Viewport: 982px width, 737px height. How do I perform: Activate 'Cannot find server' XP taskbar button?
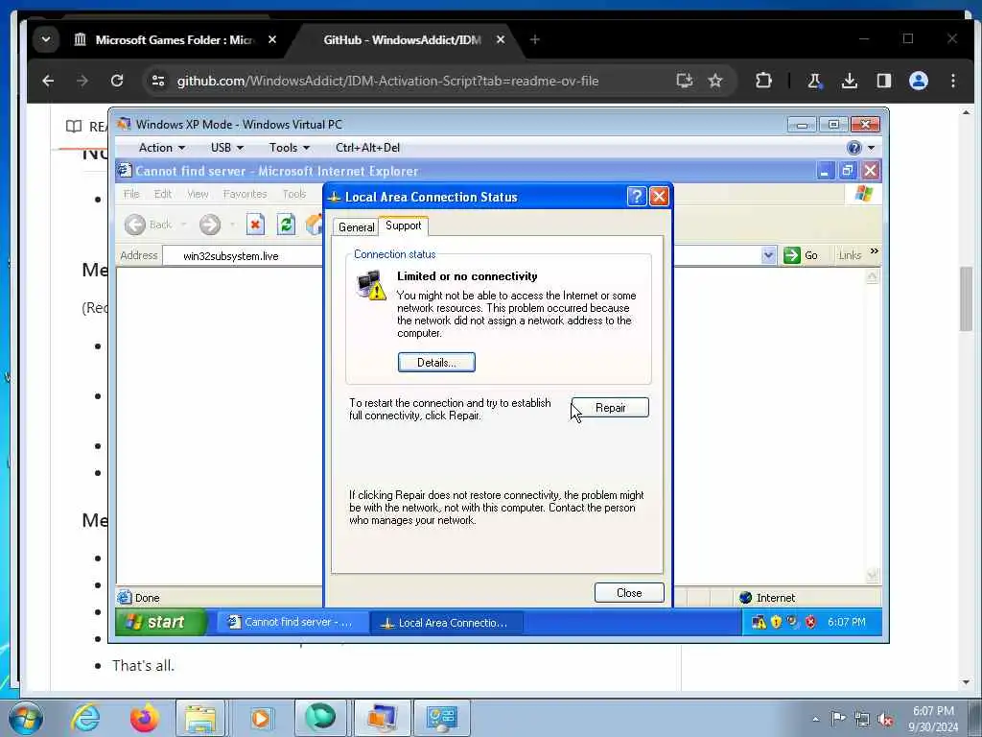(292, 622)
